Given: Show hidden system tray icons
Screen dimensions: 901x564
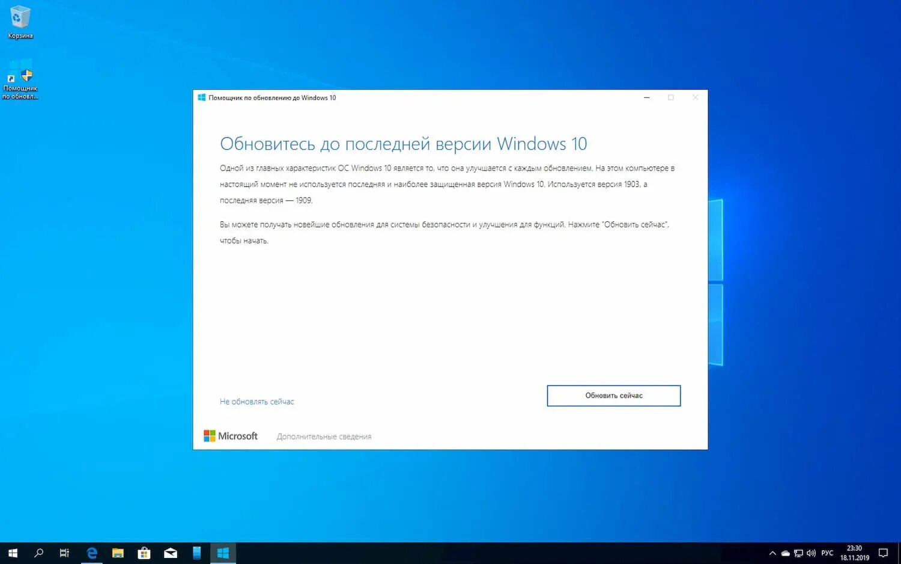Looking at the screenshot, I should tap(772, 553).
